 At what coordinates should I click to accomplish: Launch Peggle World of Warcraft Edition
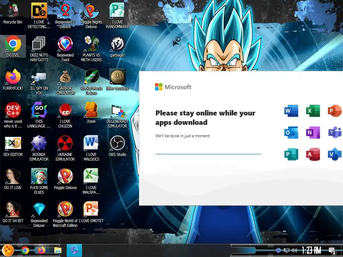pos(65,214)
